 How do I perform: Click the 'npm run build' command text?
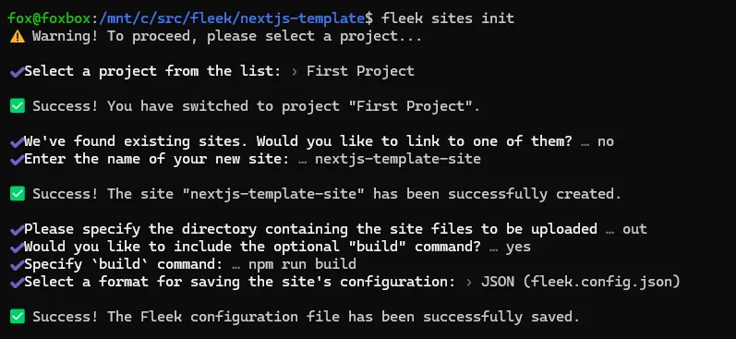[302, 264]
